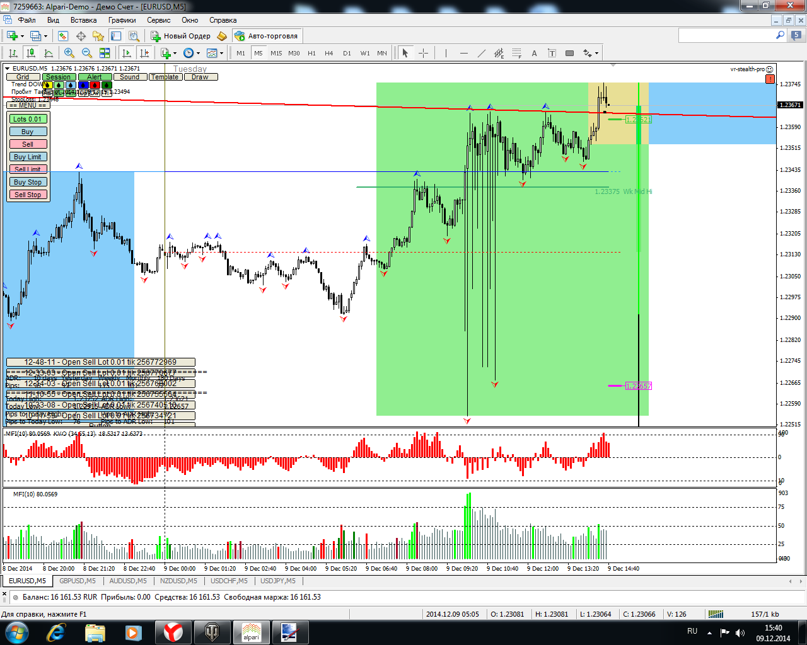Switch to the GBPUSD,M5 chart tab
This screenshot has height=645, width=807.
[x=78, y=581]
